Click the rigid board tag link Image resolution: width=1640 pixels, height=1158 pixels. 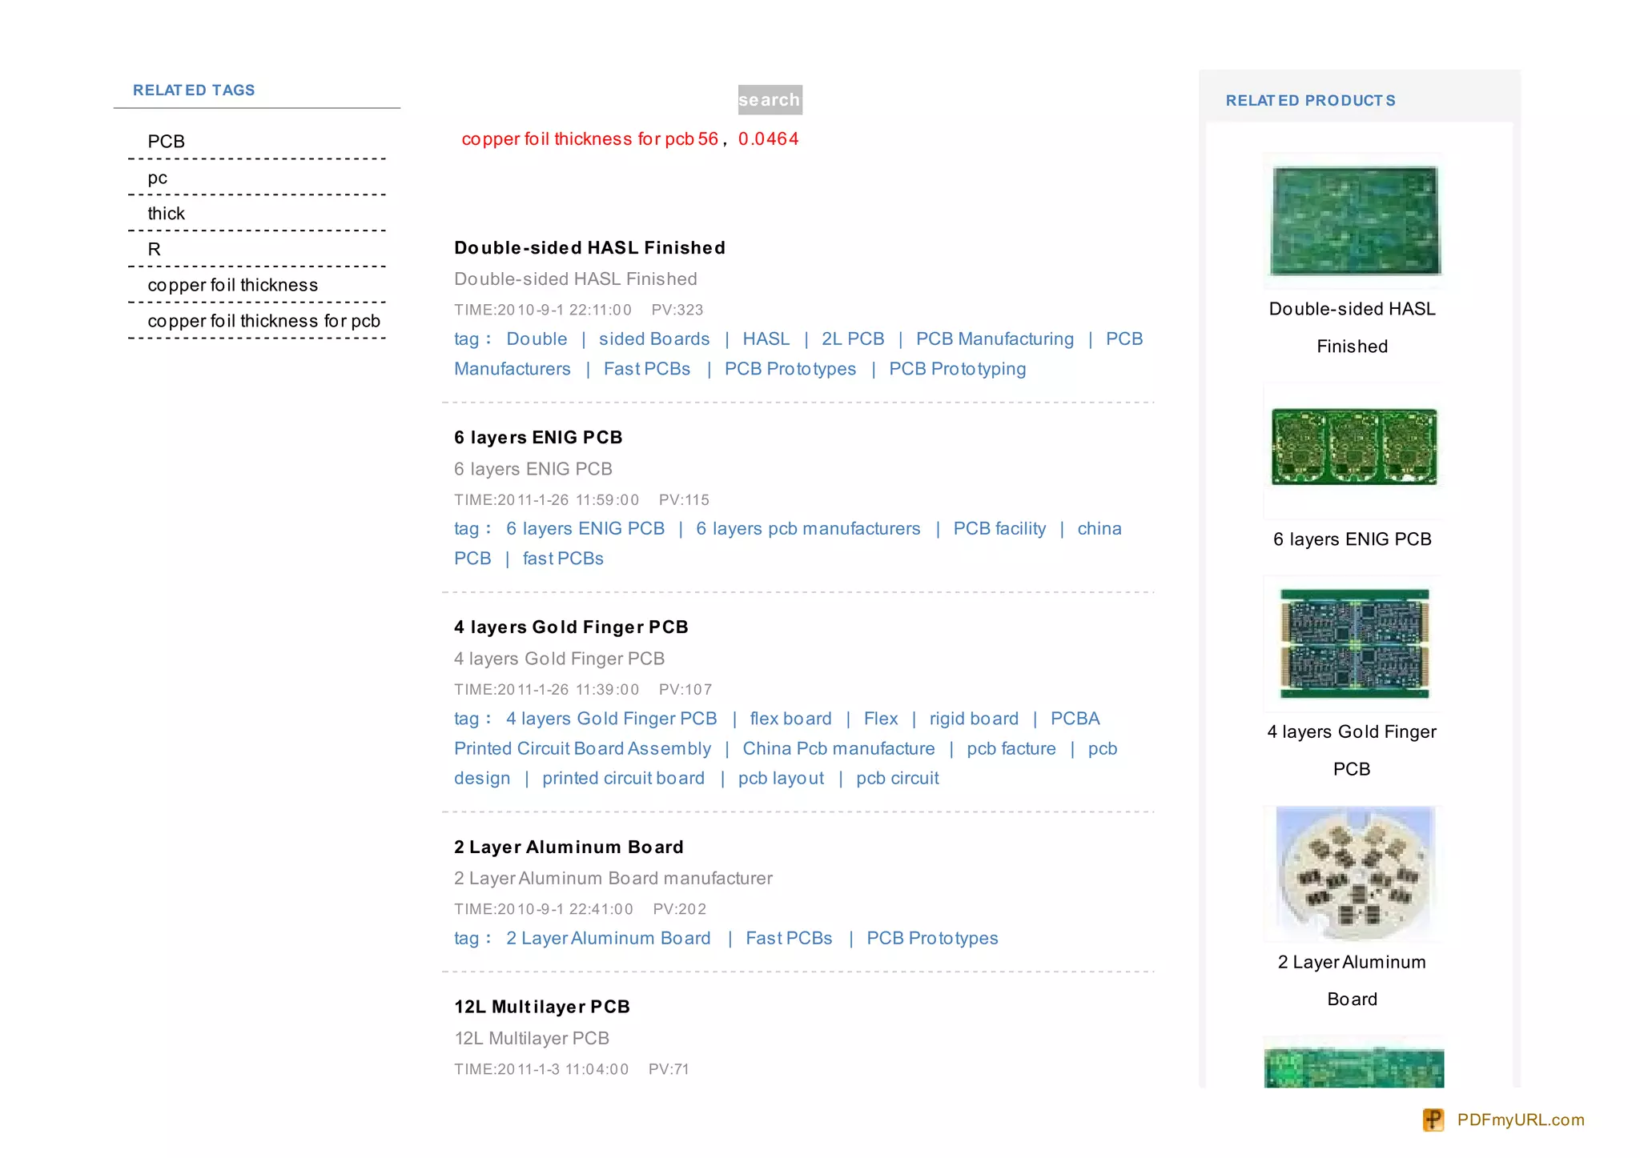pyautogui.click(x=974, y=719)
